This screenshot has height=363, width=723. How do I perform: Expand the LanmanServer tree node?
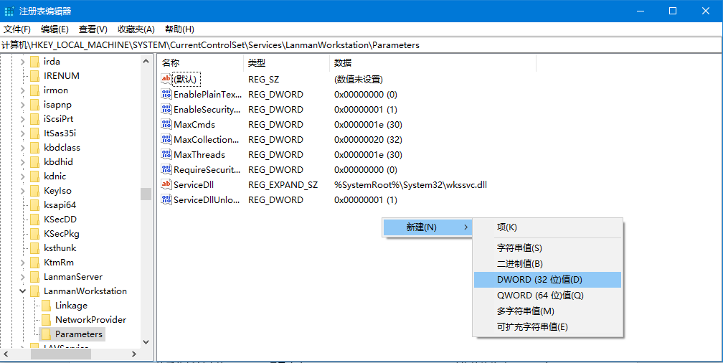(x=22, y=277)
